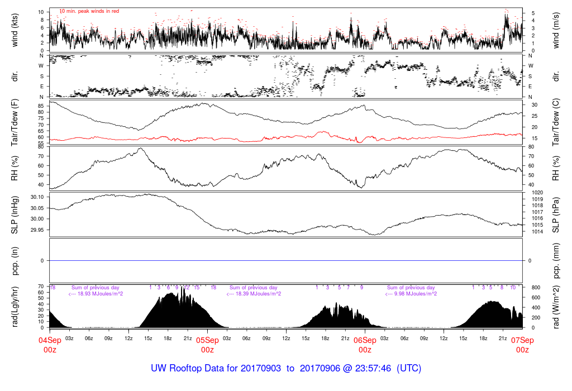Select the '18.93 MJoules/m^2' daily sum text
572x391 pixels.
tap(101, 294)
